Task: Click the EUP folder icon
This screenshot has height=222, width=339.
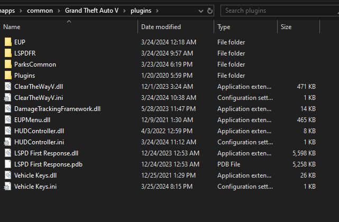Action: click(8, 42)
